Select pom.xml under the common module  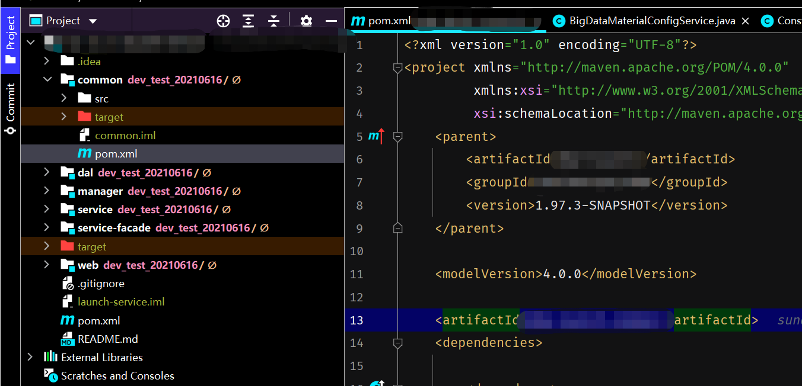[x=116, y=154]
